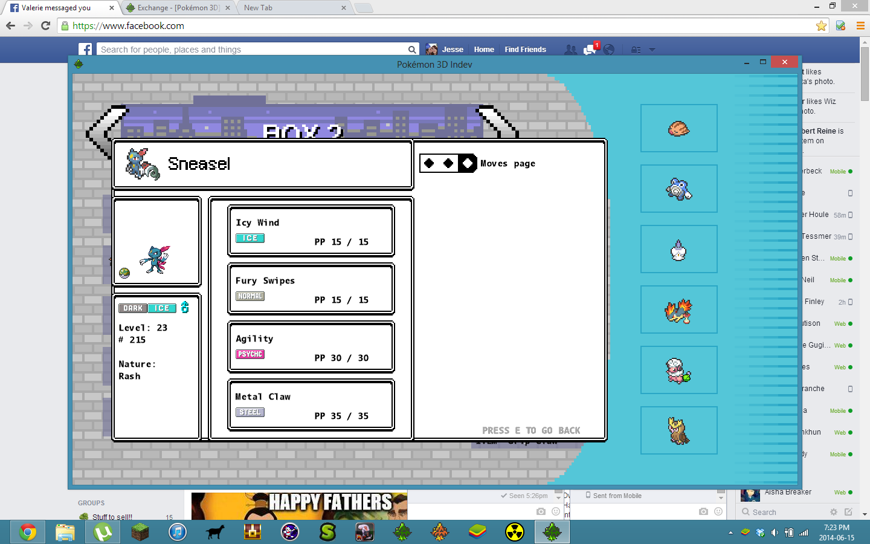This screenshot has width=870, height=544.
Task: Switch to 'Valerie messaged you' tab
Action: click(60, 8)
